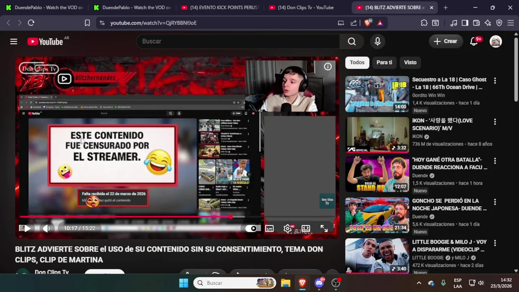Open HOY GANÉ OTRA BATALLA video title
Image resolution: width=519 pixels, height=292 pixels.
[450, 163]
